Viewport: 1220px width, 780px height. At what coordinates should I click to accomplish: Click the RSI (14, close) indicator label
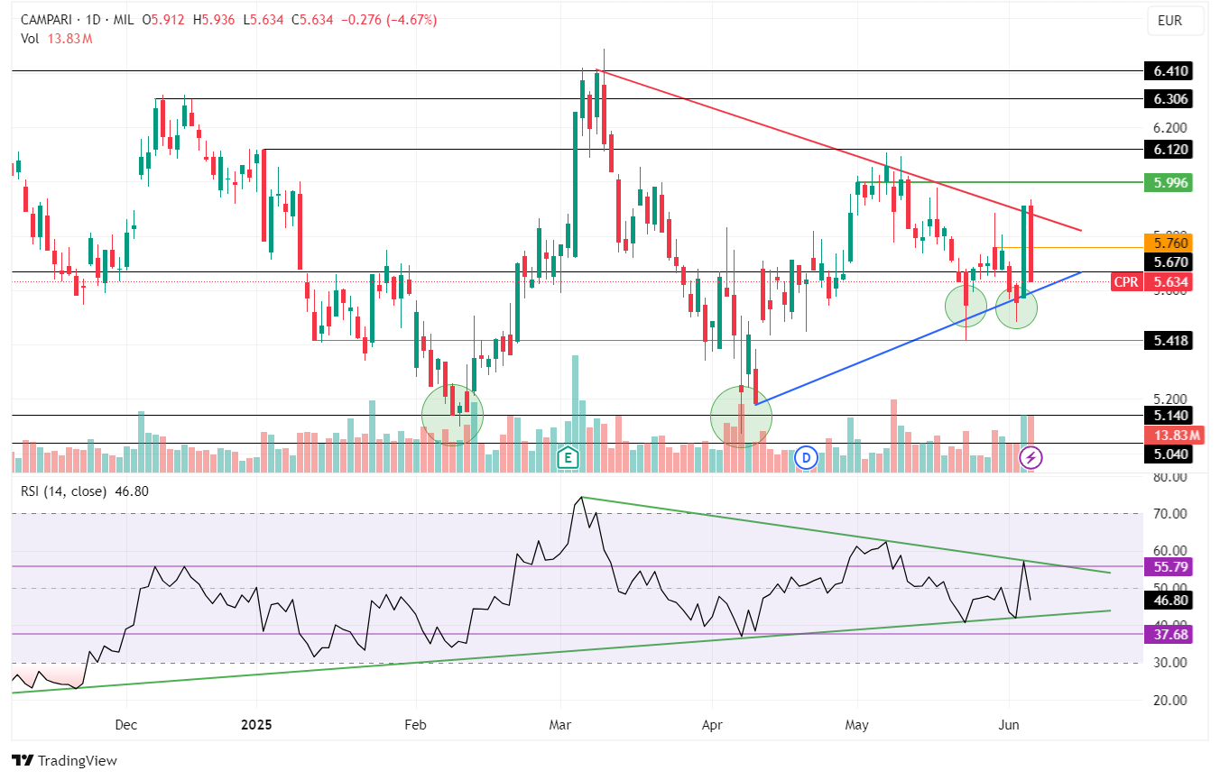tap(85, 491)
